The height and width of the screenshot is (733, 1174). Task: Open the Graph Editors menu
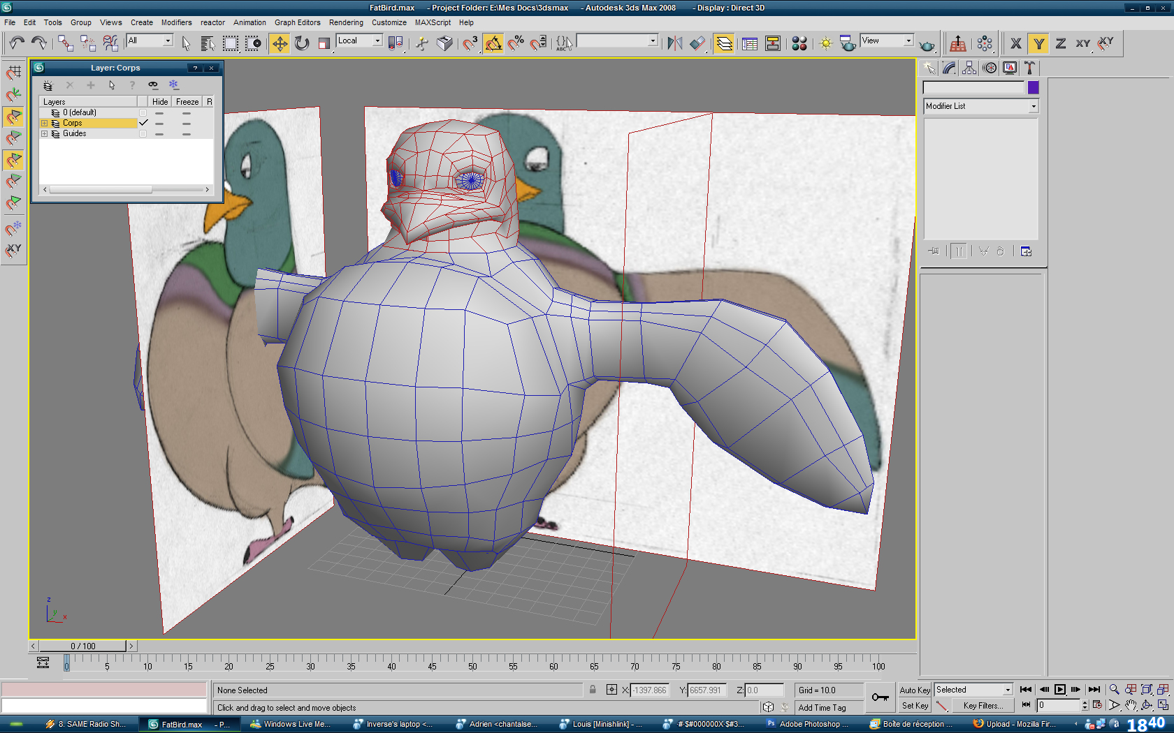298,22
